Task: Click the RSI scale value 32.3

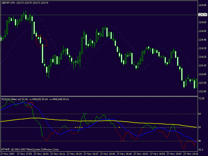Action: [x=201, y=150]
